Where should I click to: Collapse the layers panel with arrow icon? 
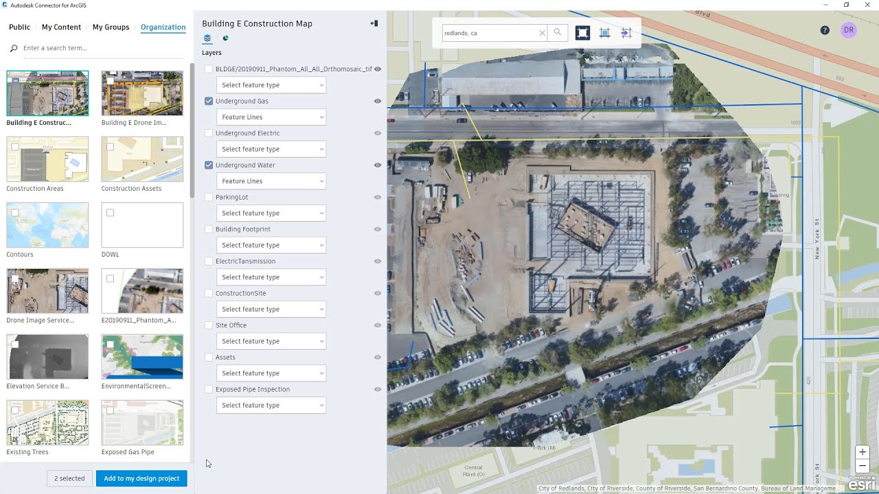pos(374,23)
